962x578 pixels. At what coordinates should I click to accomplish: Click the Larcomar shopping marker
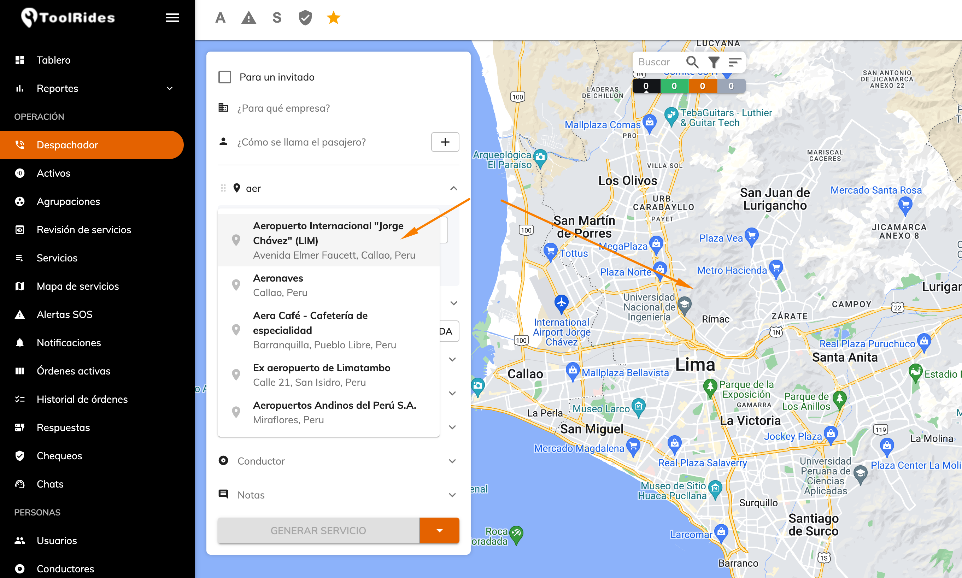click(x=722, y=533)
